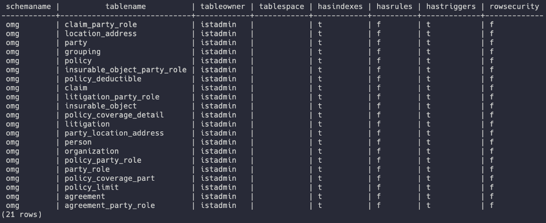Select the agreement_party_role table name
The width and height of the screenshot is (546, 223).
pyautogui.click(x=109, y=205)
